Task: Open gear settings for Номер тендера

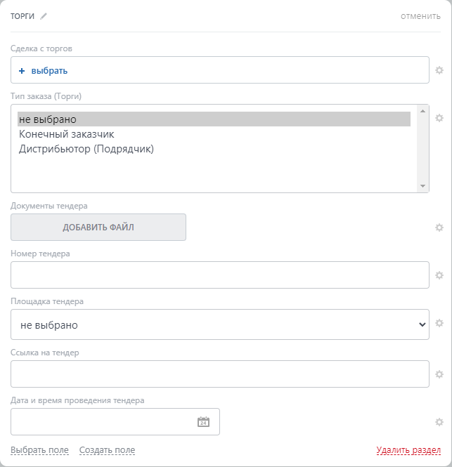Action: [439, 275]
